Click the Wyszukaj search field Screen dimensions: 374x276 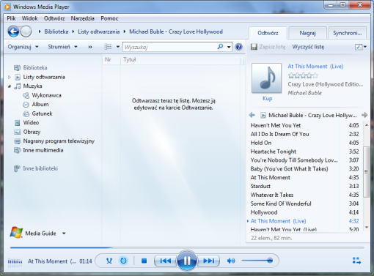170,47
